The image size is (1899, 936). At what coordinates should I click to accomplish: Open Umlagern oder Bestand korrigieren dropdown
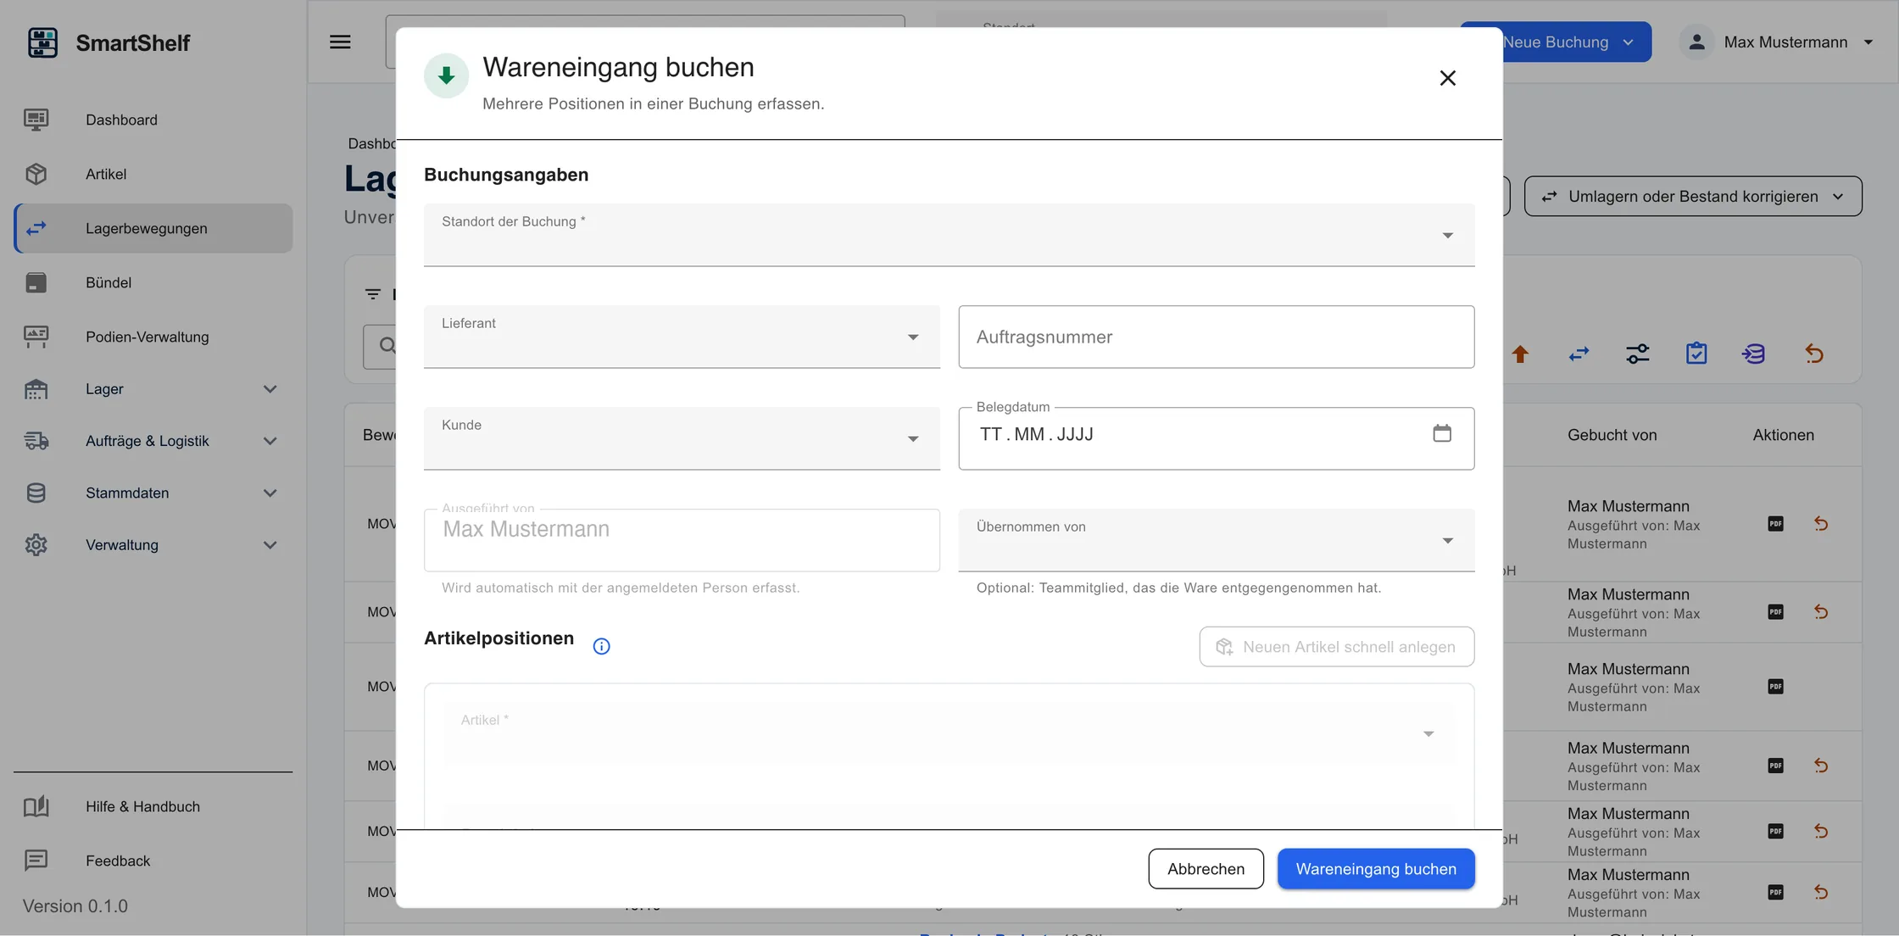pyautogui.click(x=1693, y=196)
